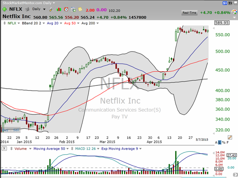Click the save disk icon at top right

point(236,3)
